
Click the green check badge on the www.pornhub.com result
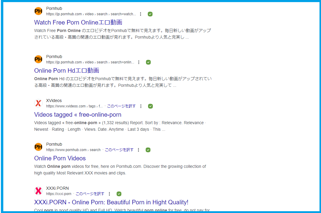pyautogui.click(x=148, y=150)
